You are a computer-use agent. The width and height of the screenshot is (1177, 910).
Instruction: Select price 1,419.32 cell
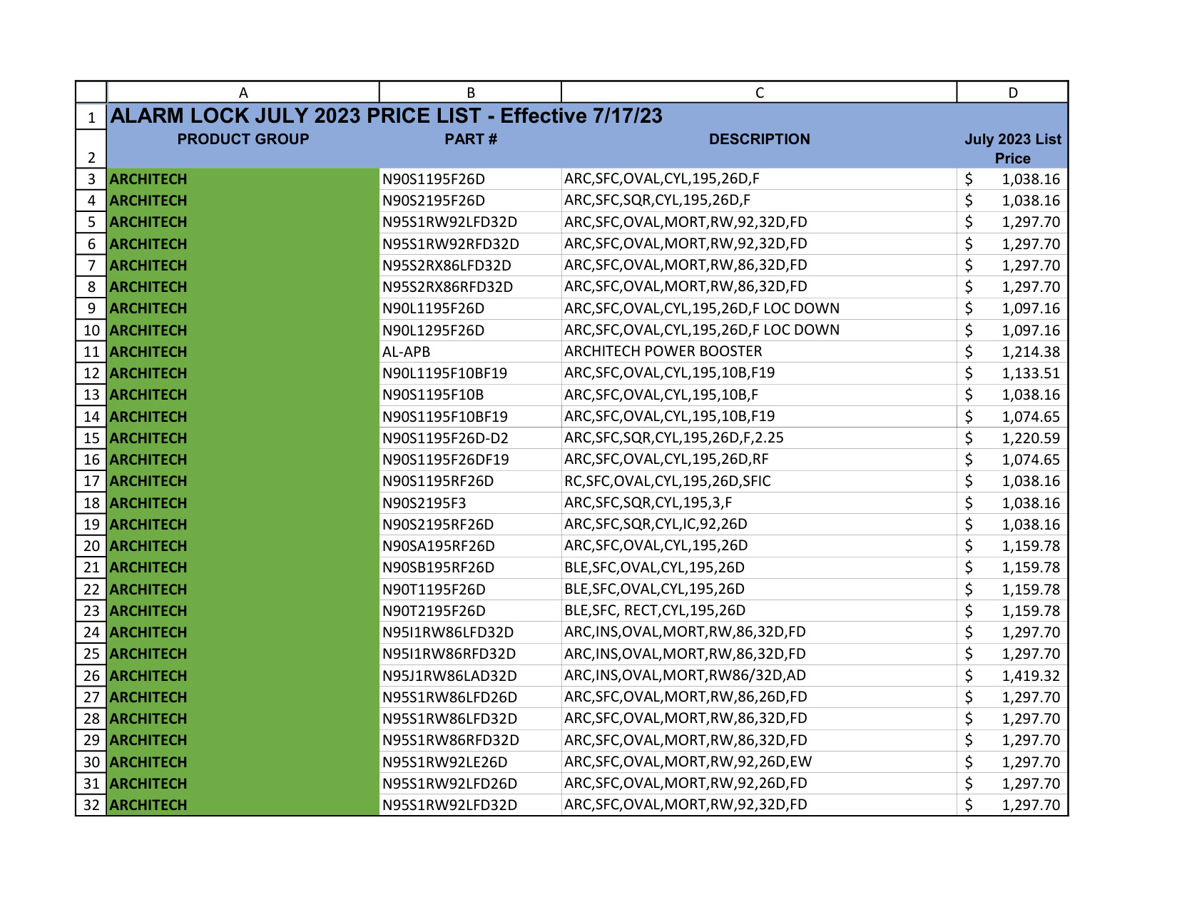pos(1012,676)
